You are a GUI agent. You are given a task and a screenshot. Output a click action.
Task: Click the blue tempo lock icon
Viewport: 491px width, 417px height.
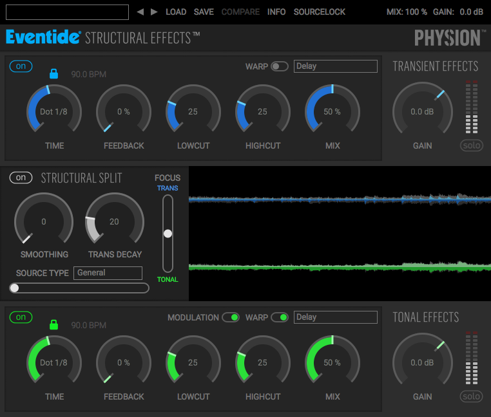point(54,73)
